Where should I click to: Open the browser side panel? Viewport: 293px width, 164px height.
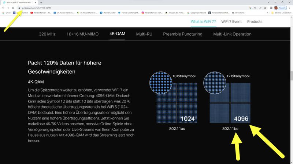coord(271,8)
